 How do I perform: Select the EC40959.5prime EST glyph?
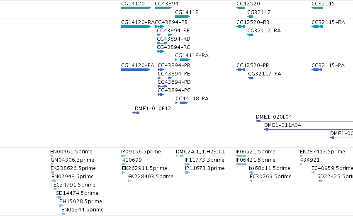click(313, 172)
